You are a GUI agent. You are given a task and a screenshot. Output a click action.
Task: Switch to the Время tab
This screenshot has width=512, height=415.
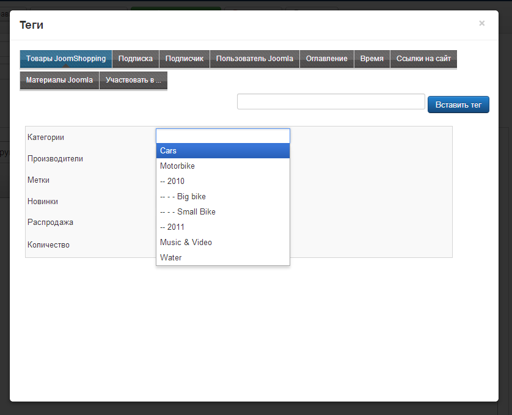coord(372,59)
